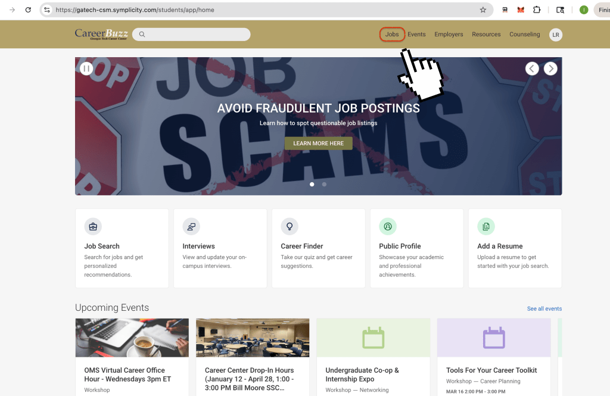This screenshot has height=396, width=610.
Task: Click the Public Profile icon
Action: 388,226
